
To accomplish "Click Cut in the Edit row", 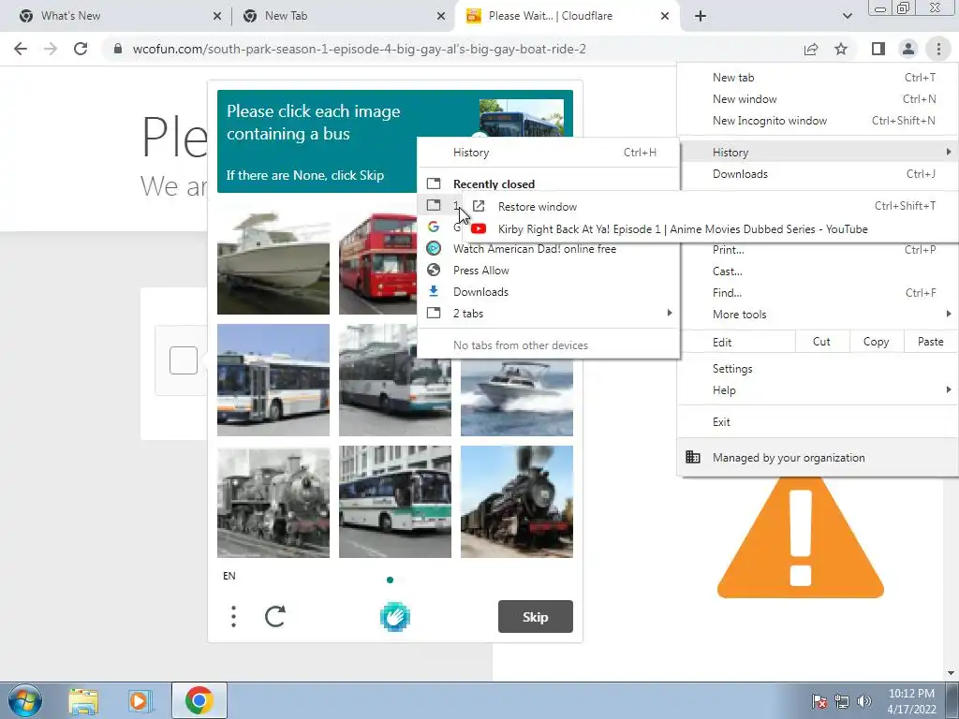I will (x=822, y=342).
